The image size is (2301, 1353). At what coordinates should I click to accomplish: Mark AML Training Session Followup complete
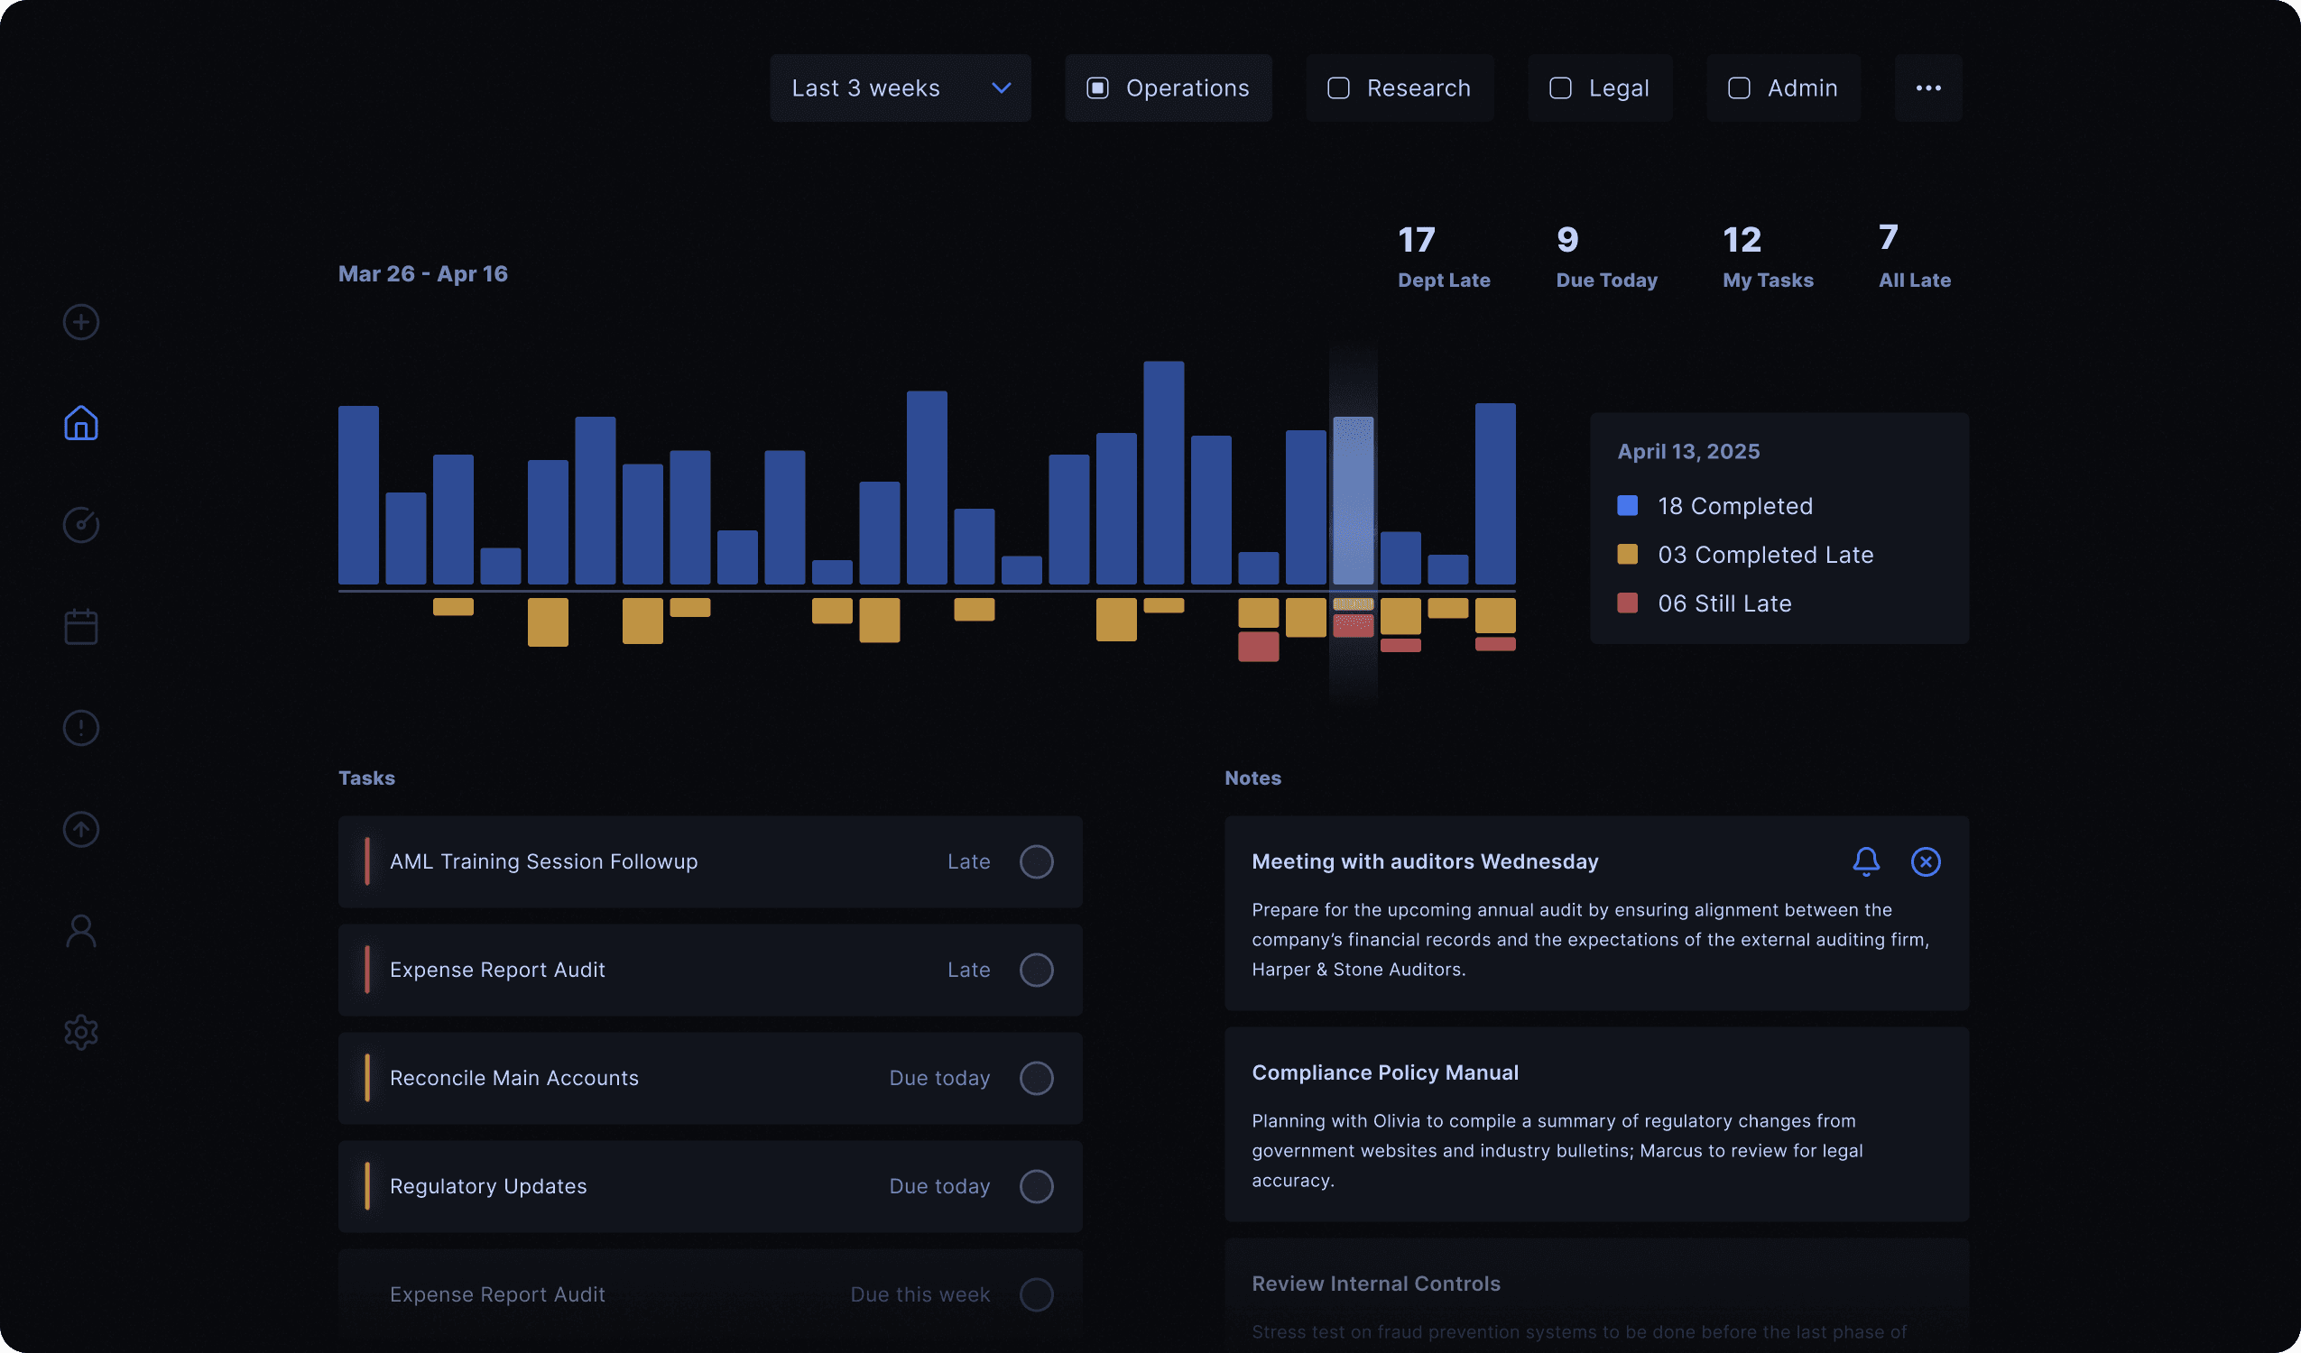[x=1036, y=861]
